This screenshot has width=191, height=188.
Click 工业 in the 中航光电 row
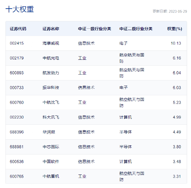[82, 58]
